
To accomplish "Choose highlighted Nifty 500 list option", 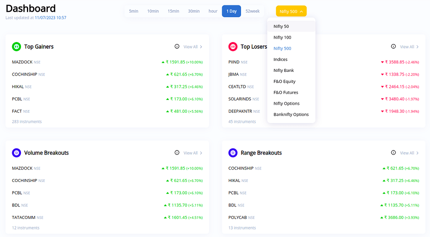I will (x=291, y=48).
